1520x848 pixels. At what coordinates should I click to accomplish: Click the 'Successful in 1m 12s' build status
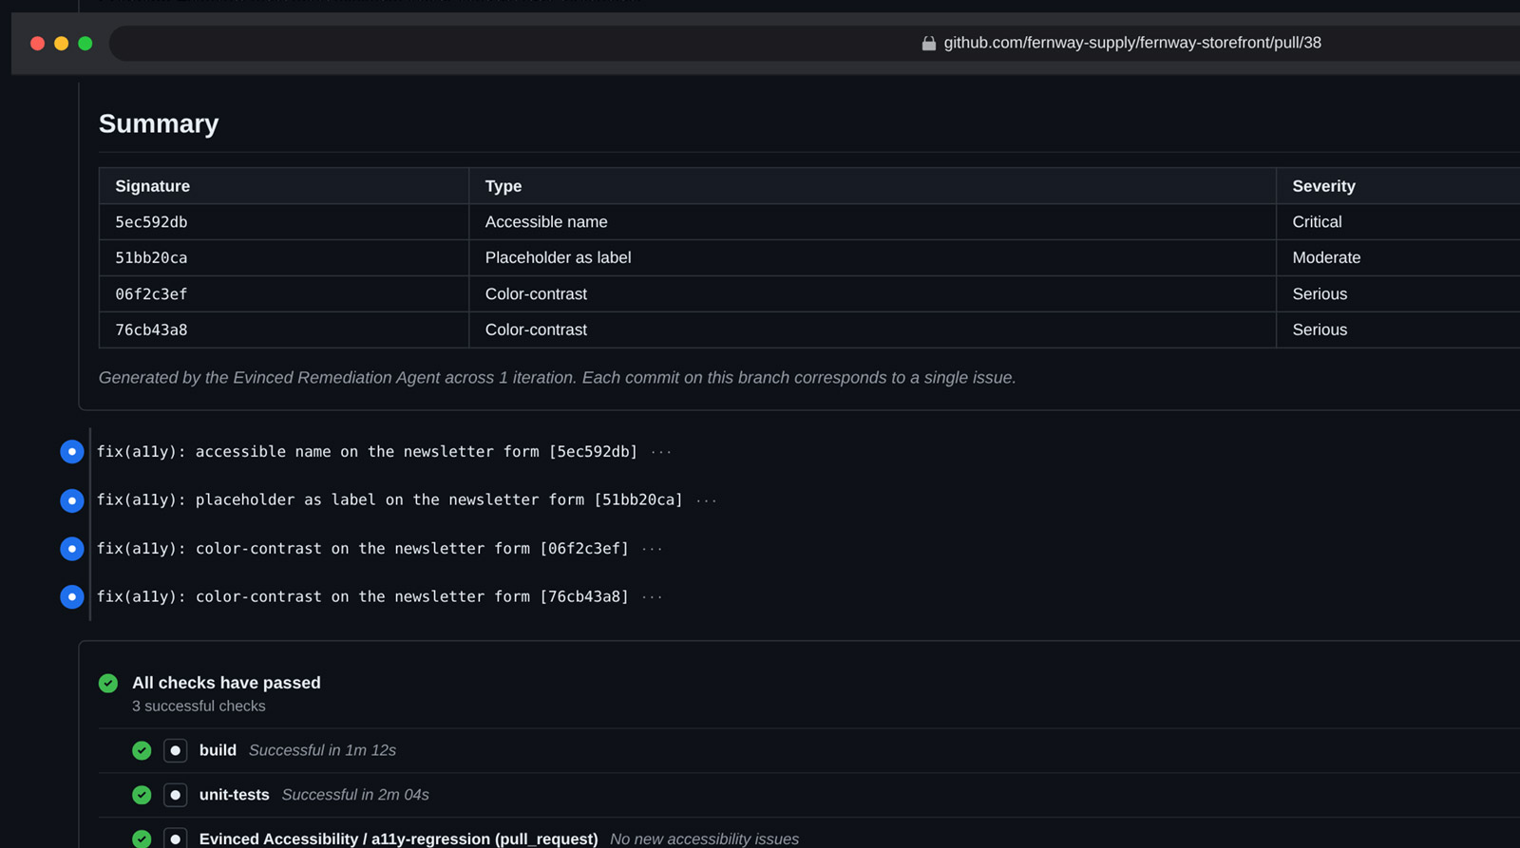point(322,750)
